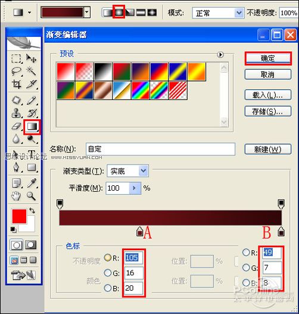The height and width of the screenshot is (314, 299).
Task: Click the 载入(L) Load button
Action: pos(268,95)
